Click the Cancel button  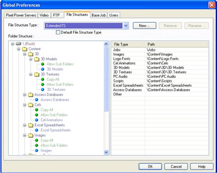(176, 167)
